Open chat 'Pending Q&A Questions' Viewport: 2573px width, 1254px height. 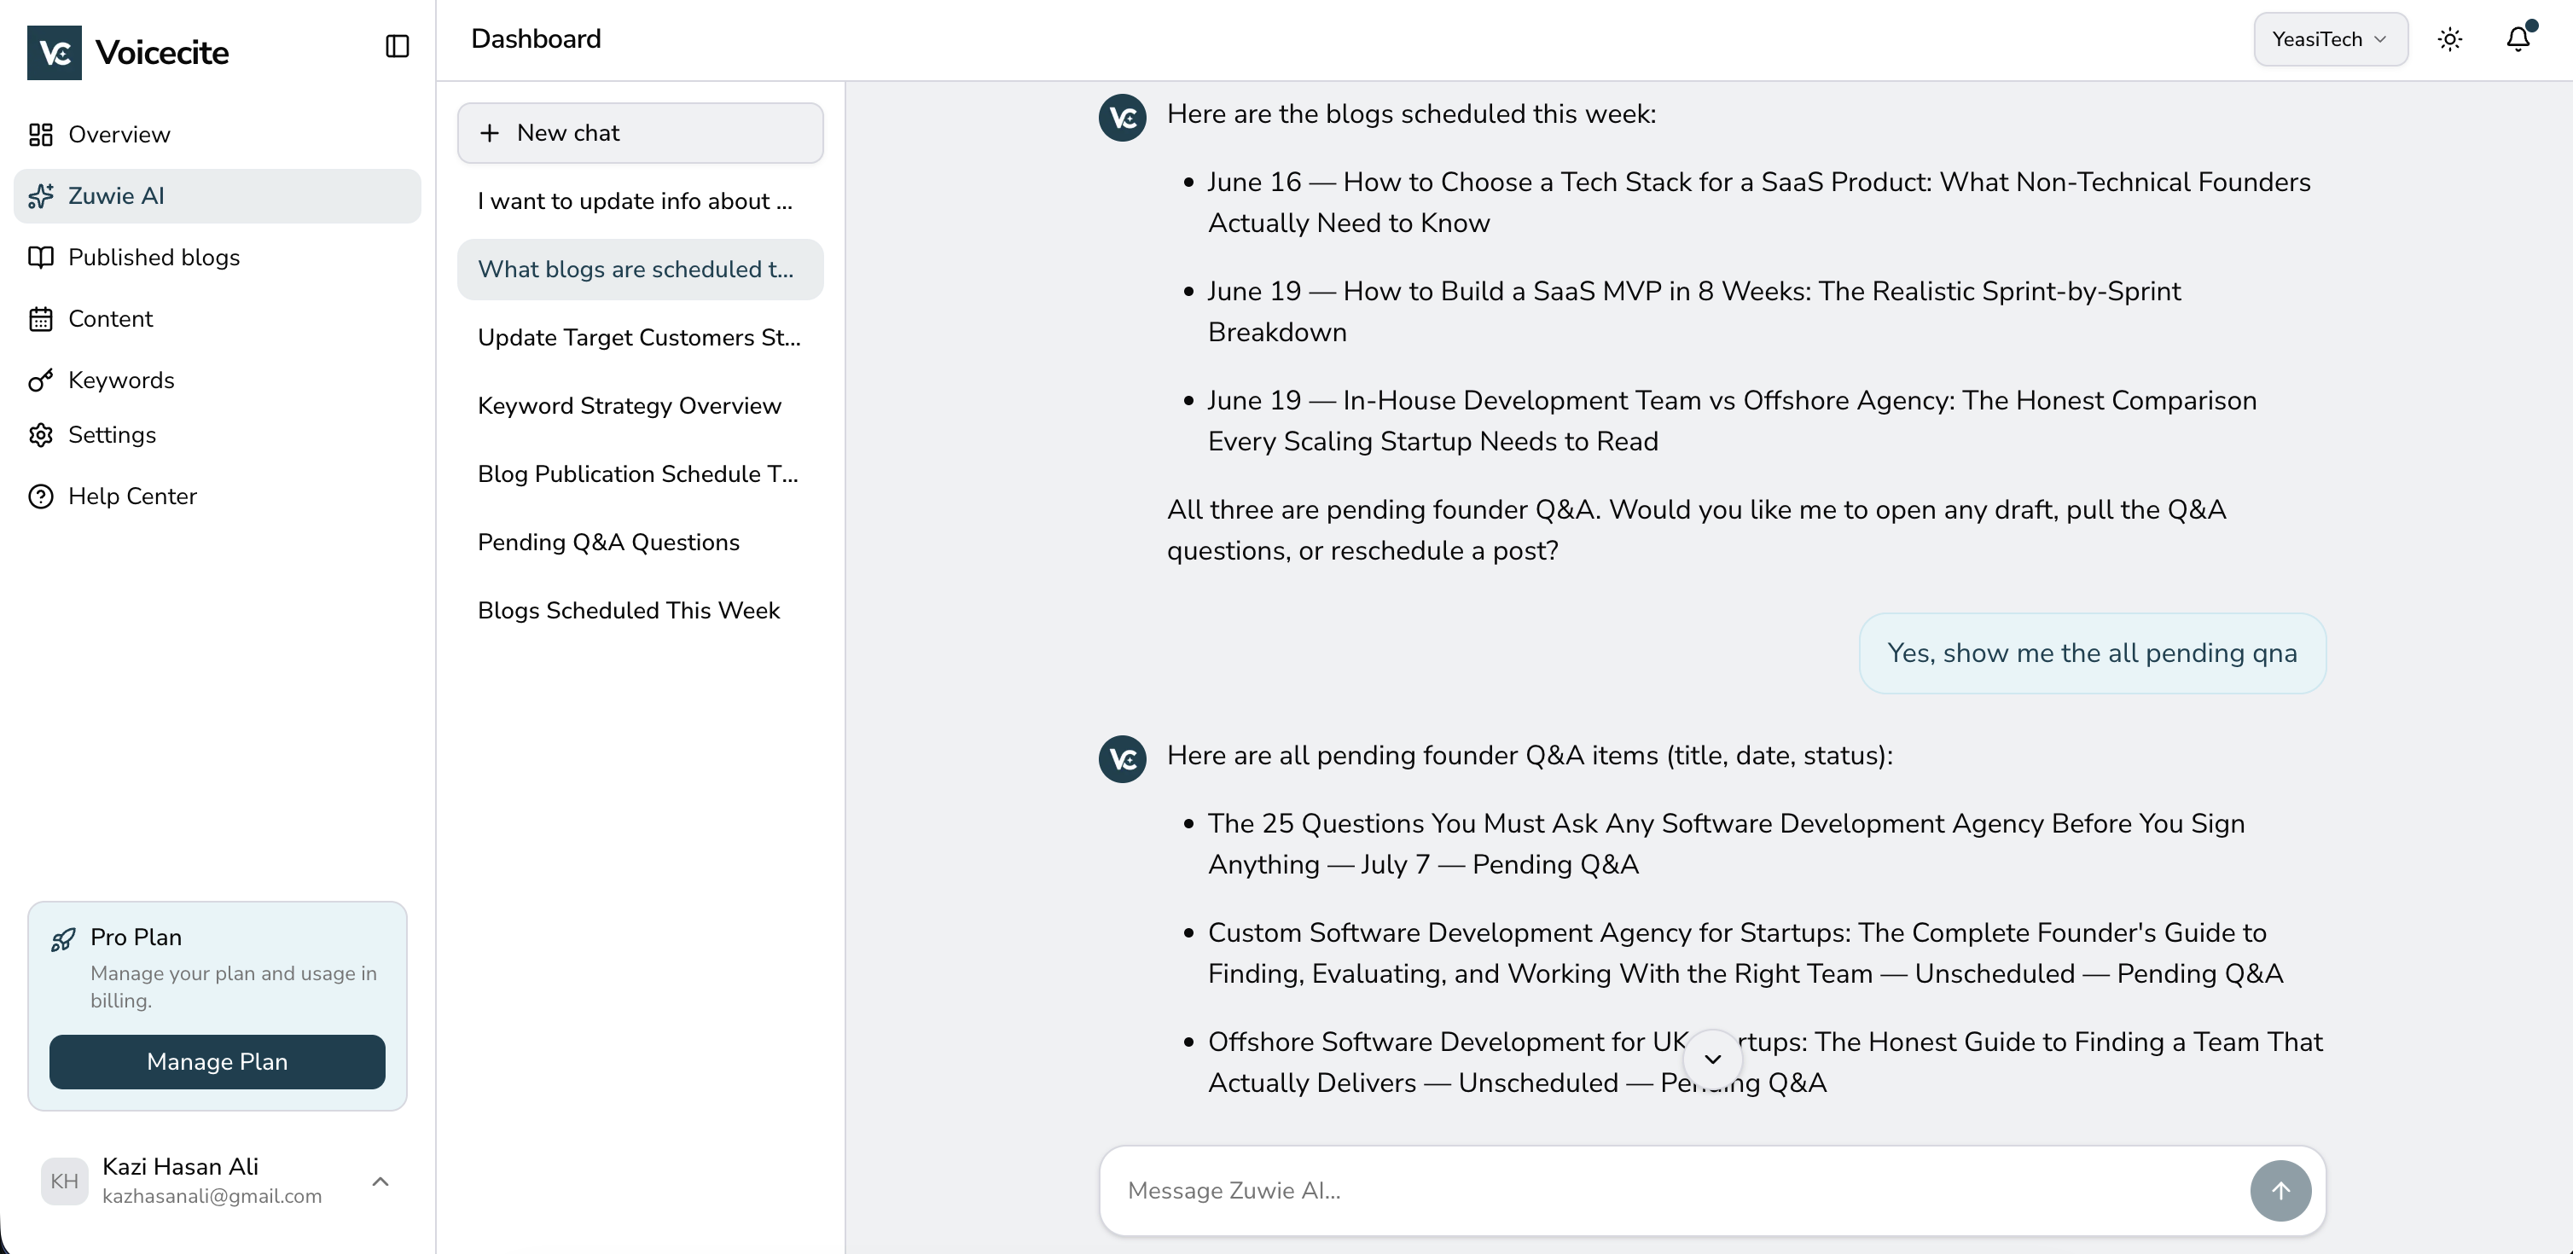point(640,543)
